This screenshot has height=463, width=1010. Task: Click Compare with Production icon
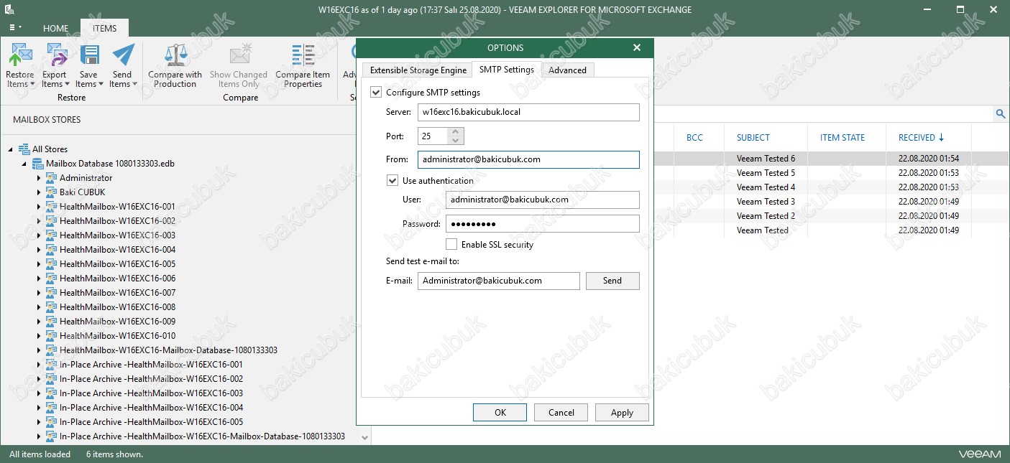(x=175, y=55)
